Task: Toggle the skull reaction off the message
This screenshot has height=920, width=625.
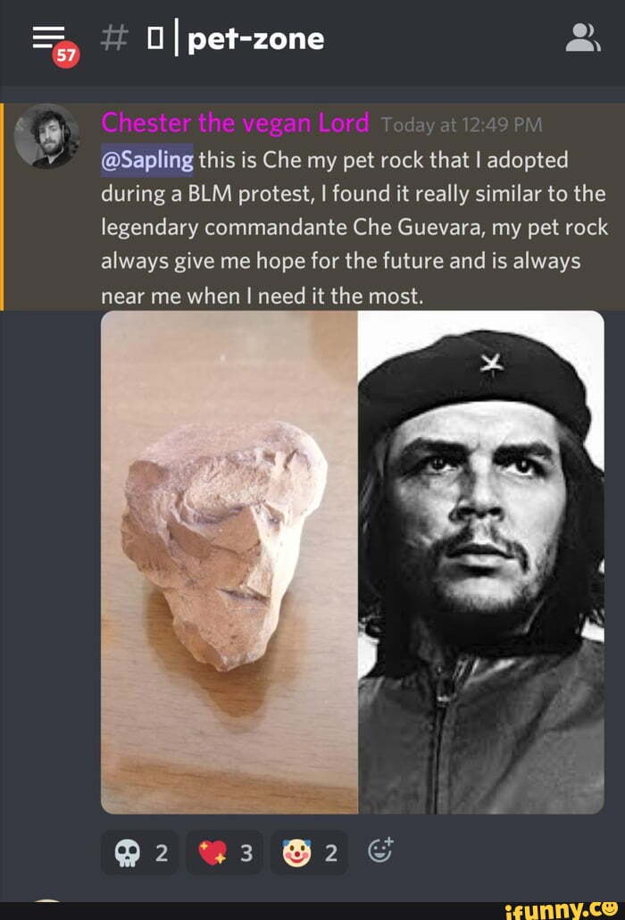Action: coord(138,852)
